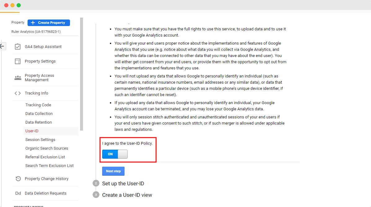The height and width of the screenshot is (207, 371).
Task: Open the Referral Exclusion List
Action: point(45,157)
